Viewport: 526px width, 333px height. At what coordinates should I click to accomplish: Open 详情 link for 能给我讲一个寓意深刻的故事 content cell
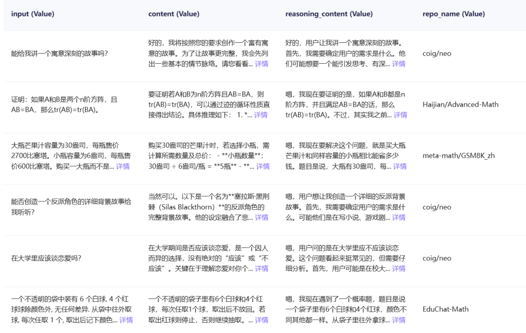click(262, 64)
